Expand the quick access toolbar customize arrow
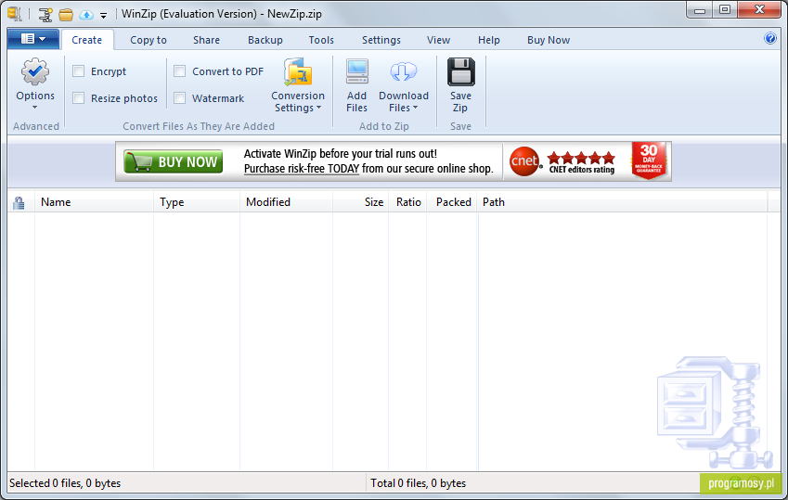 point(104,16)
